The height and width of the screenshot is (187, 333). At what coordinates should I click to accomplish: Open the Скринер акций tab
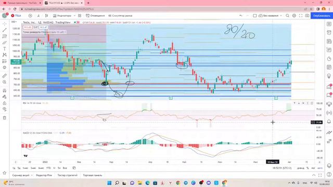(21, 176)
